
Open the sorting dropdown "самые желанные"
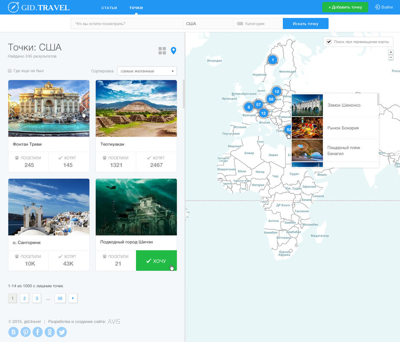(147, 71)
